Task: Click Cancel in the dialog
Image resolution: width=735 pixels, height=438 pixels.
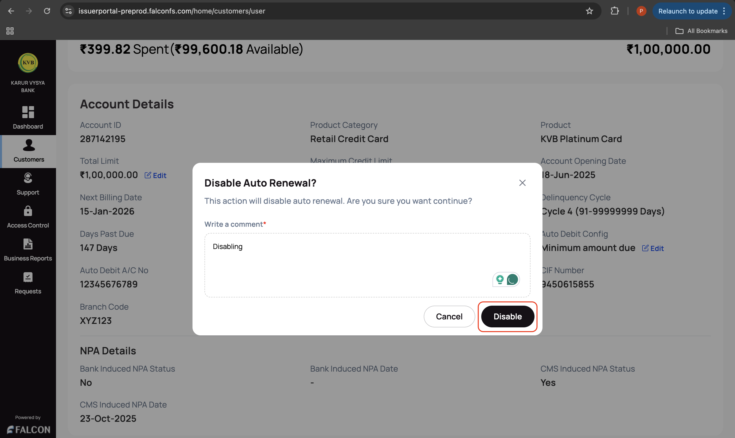Action: tap(449, 316)
